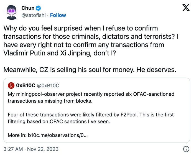Screen dimensions: 194x155
Task: Click the "Why do you feel surprised" line
Action: [82, 29]
